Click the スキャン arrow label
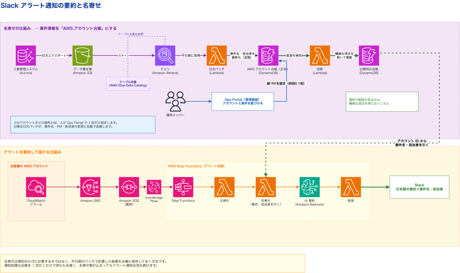This screenshot has height=273, width=460. click(x=124, y=55)
